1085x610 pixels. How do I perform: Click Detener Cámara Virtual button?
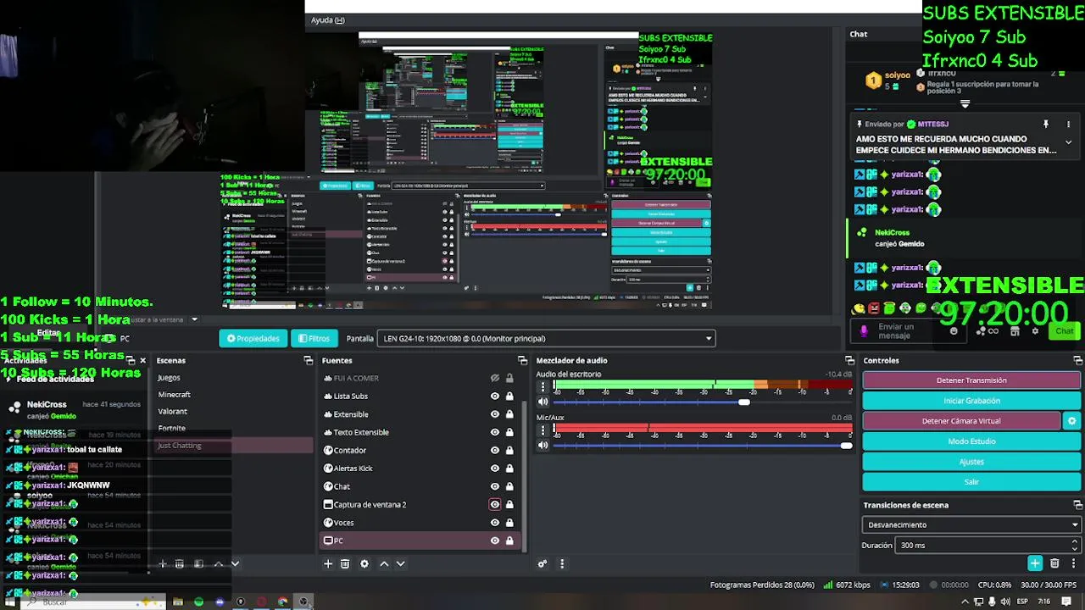pyautogui.click(x=961, y=421)
